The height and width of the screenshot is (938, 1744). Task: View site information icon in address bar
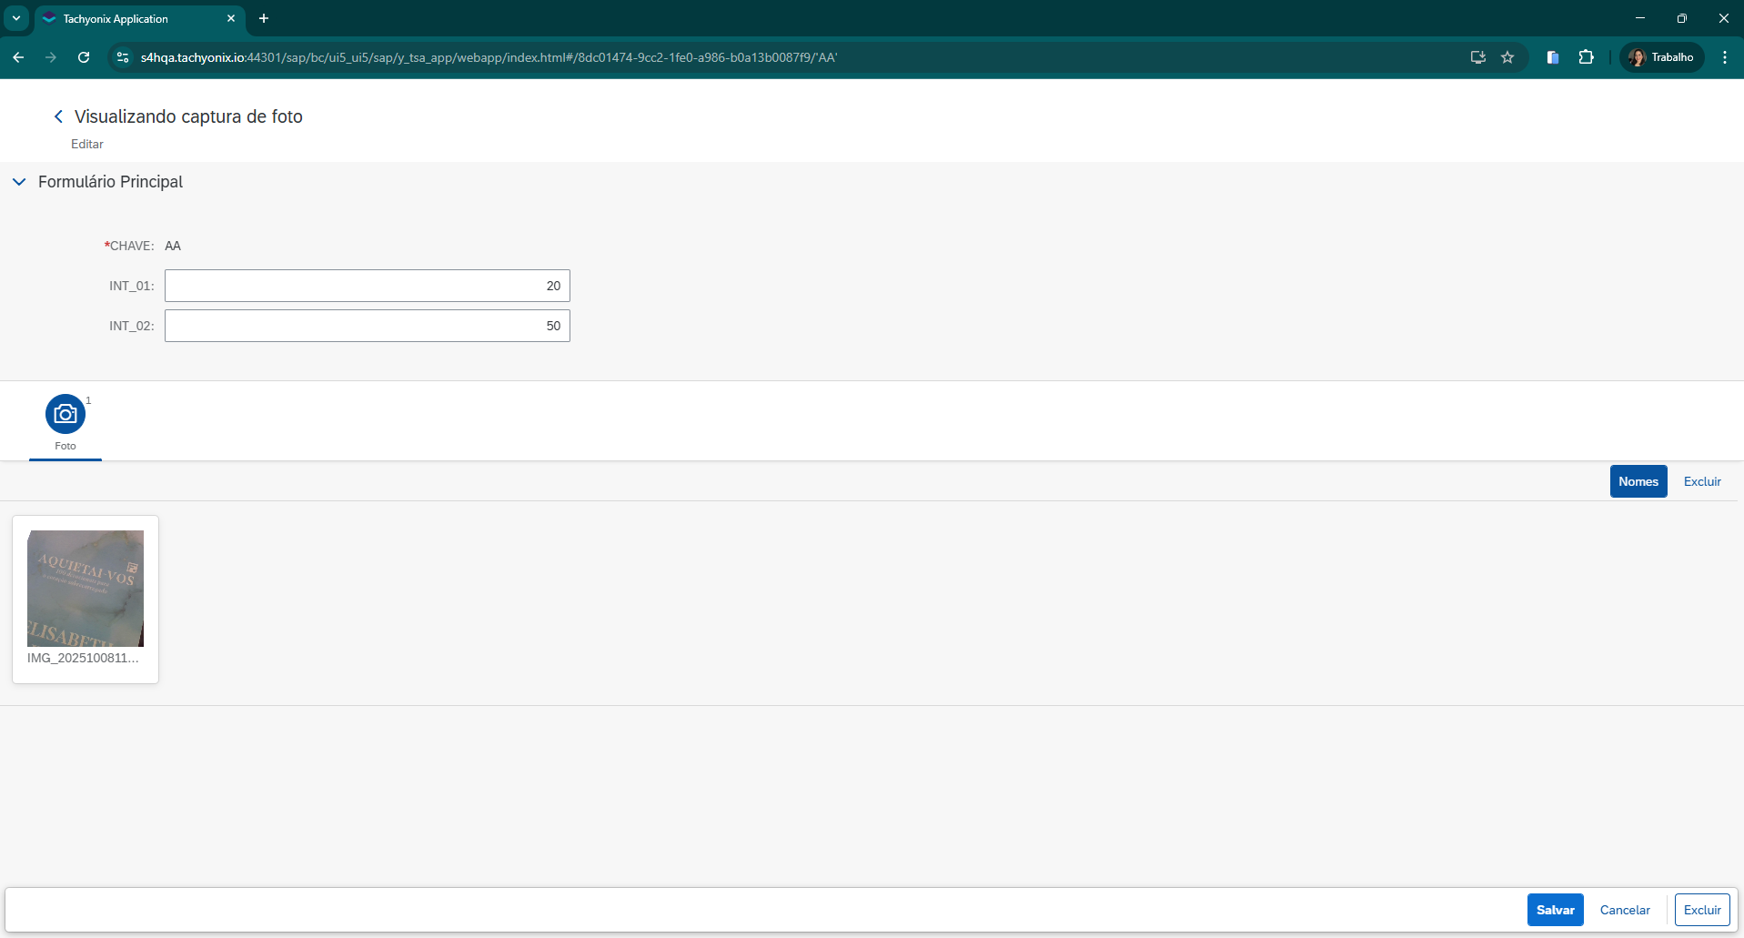coord(123,57)
